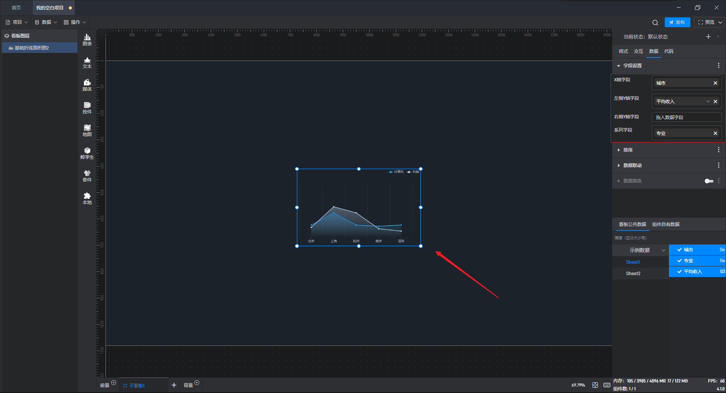726x393 pixels.
Task: Switch to the 样式 tab
Action: pos(623,51)
